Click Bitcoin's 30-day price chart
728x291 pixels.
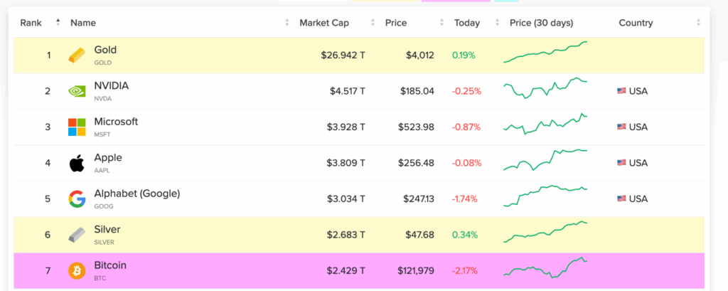tap(545, 268)
